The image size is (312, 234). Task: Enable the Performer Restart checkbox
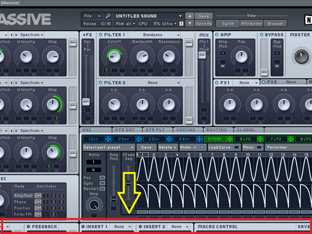pos(102,188)
